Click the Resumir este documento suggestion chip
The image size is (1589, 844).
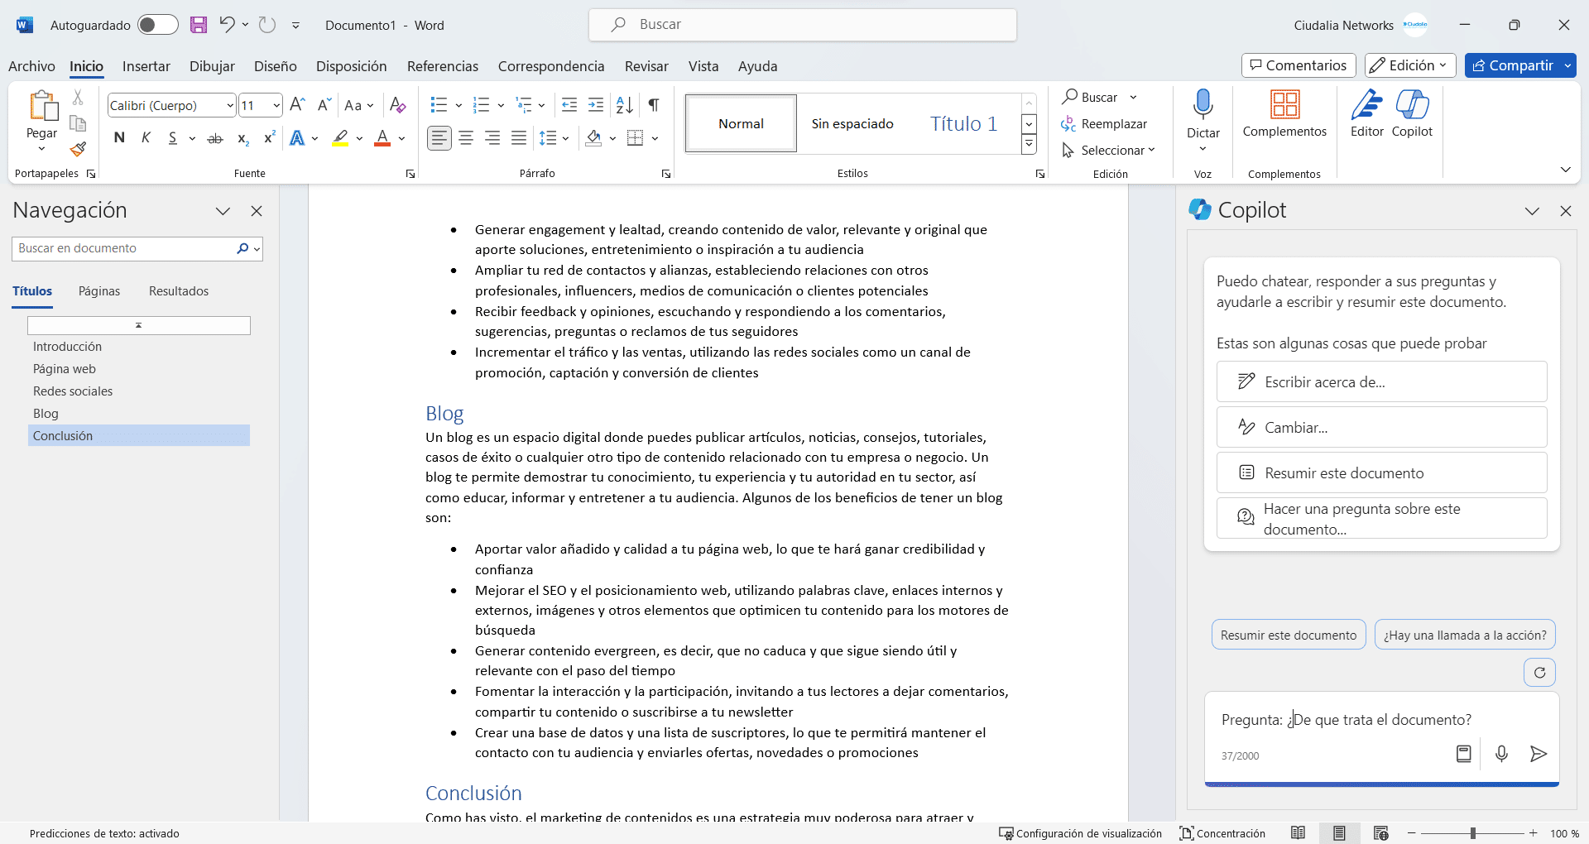point(1288,635)
